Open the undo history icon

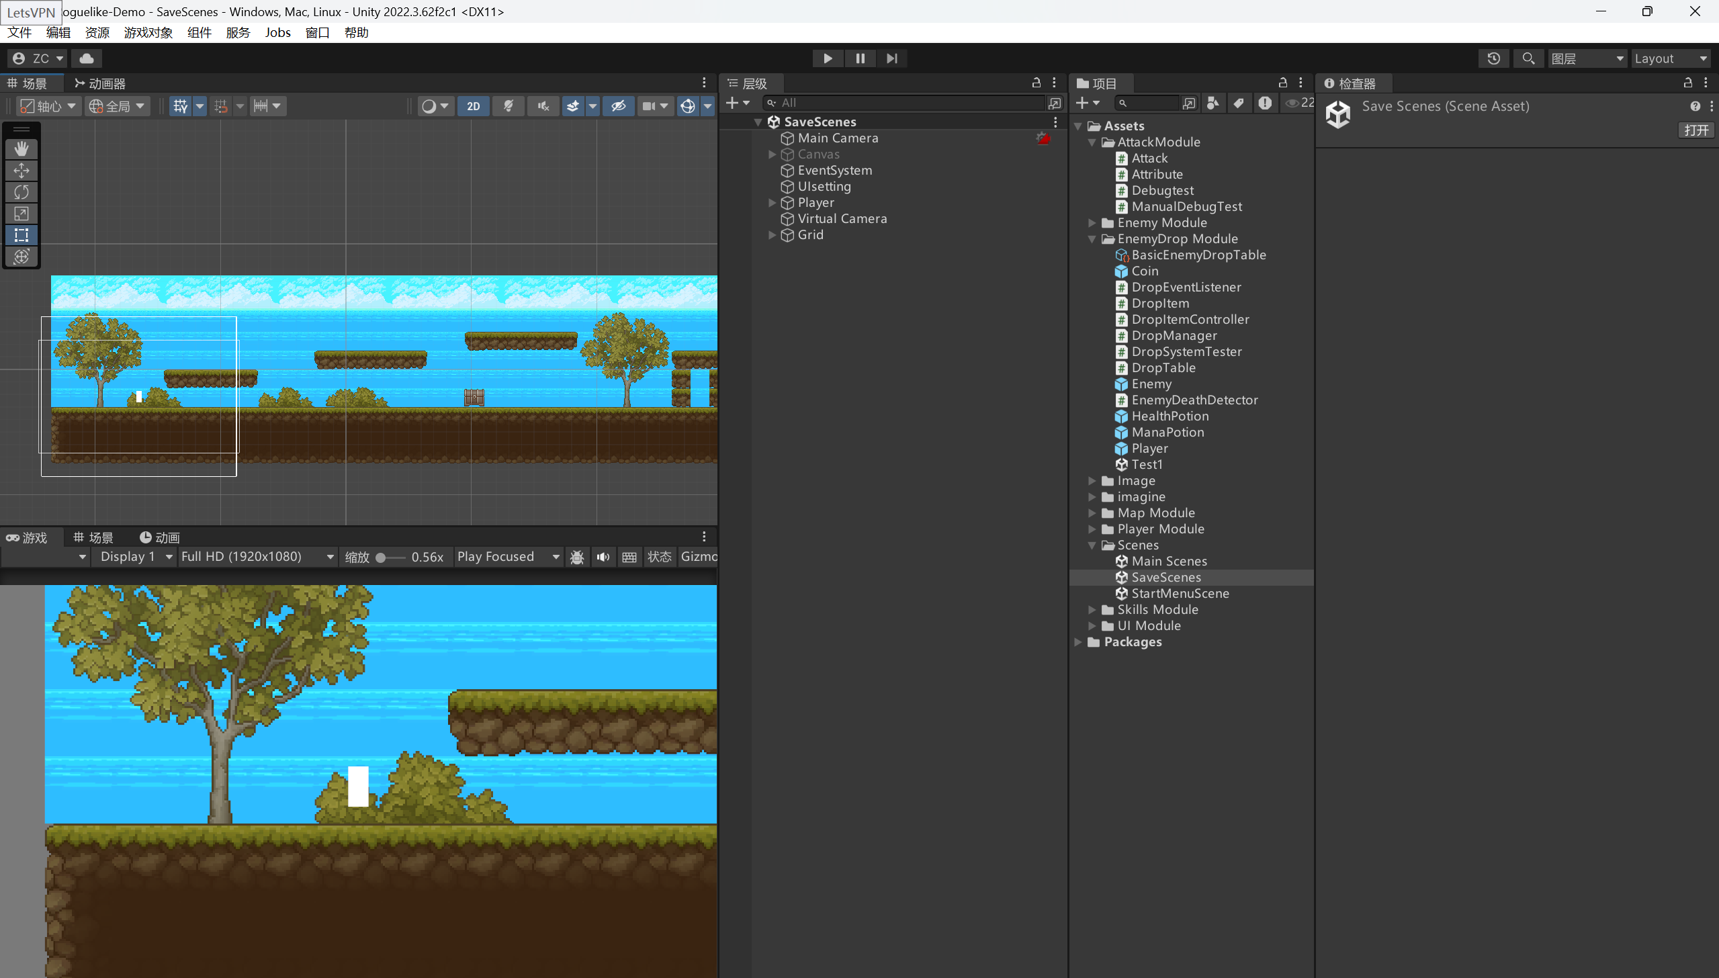coord(1493,58)
